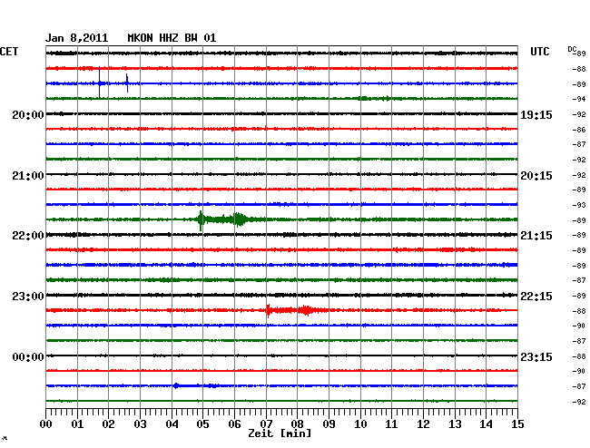Click small green burst near minute 10
Viewport: 590px width, 448px height.
coord(363,99)
